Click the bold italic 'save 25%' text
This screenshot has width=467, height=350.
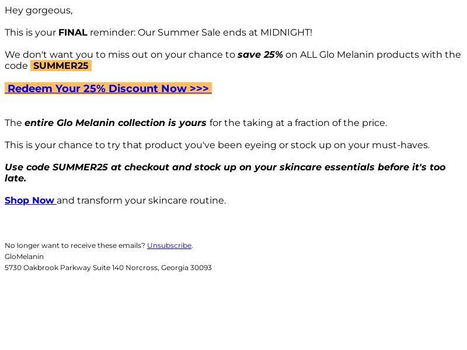(x=260, y=55)
